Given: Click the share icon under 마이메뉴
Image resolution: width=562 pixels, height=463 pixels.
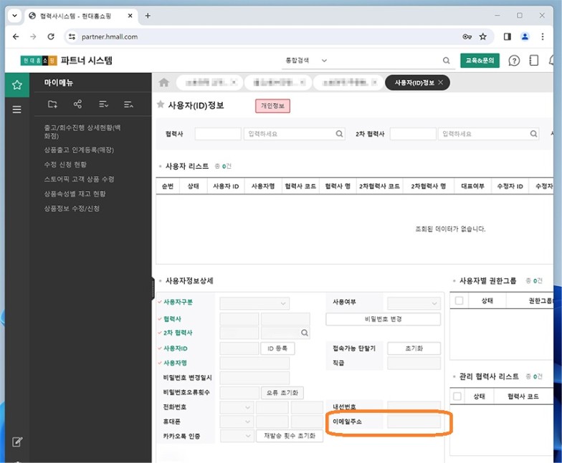Looking at the screenshot, I should 77,104.
